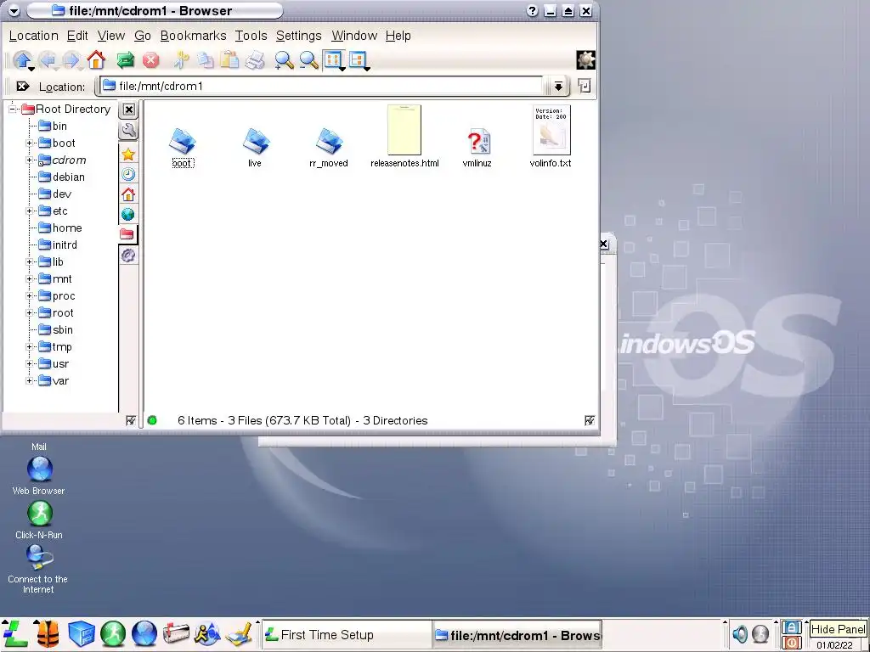Open the L launch menu in panel

coord(15,633)
